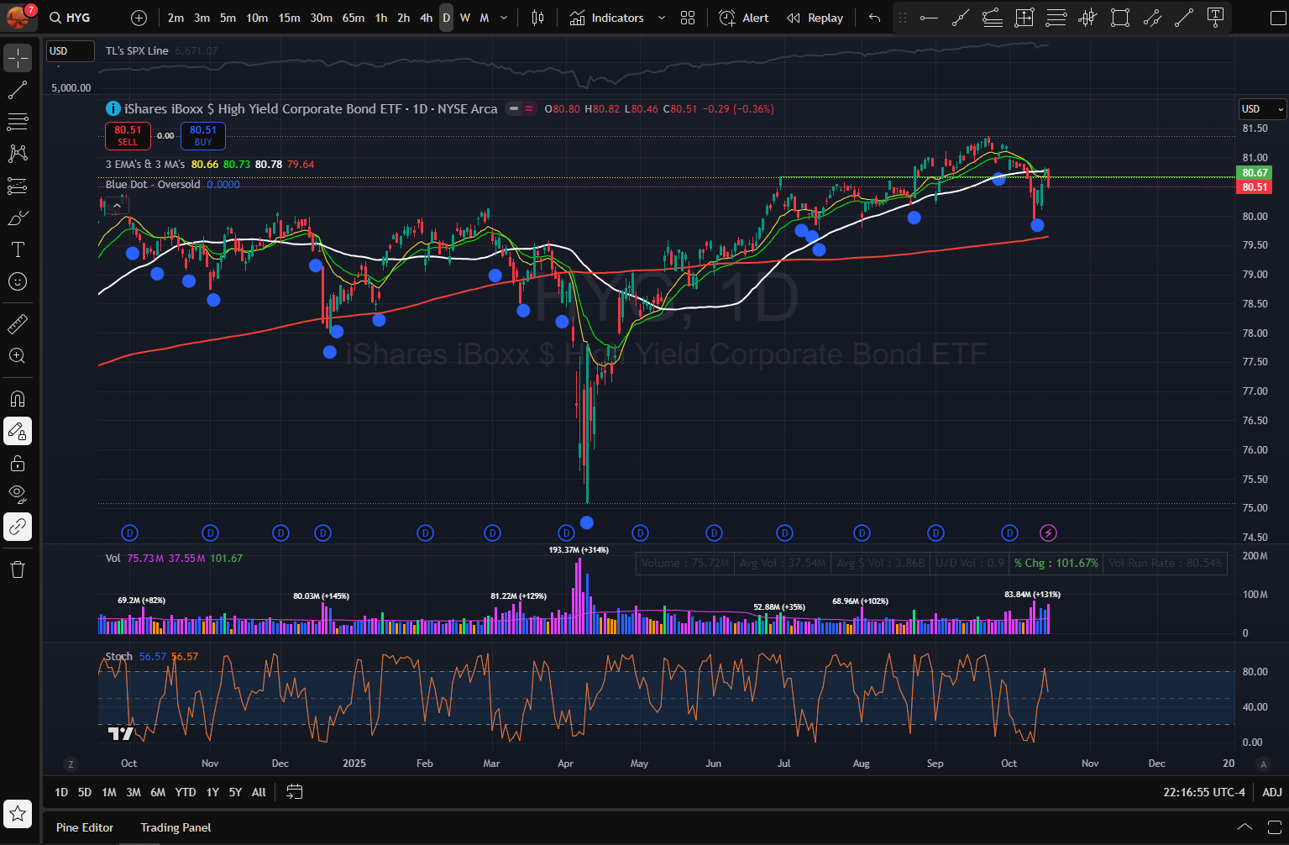Open the forecasting and measurement tools
1289x845 pixels.
pyautogui.click(x=18, y=186)
